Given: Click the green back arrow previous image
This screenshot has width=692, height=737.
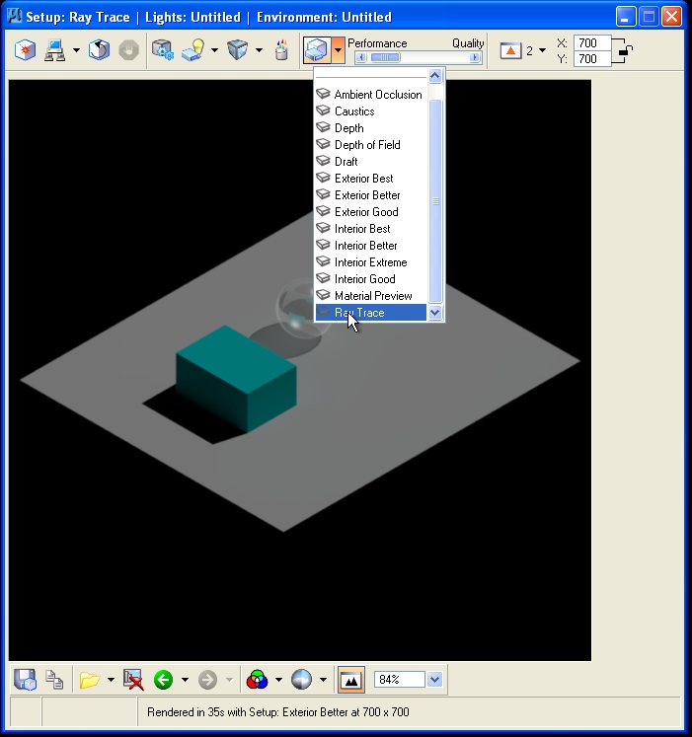Looking at the screenshot, I should pyautogui.click(x=163, y=680).
